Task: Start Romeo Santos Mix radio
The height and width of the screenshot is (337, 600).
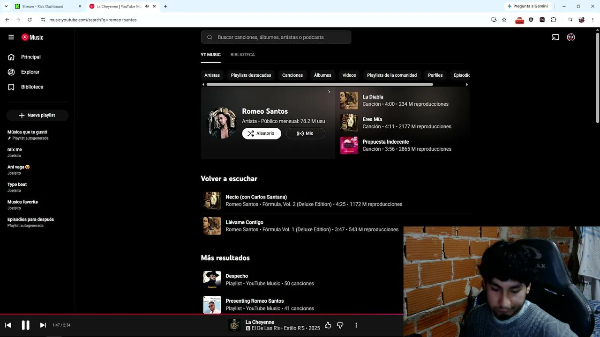Action: pos(306,133)
